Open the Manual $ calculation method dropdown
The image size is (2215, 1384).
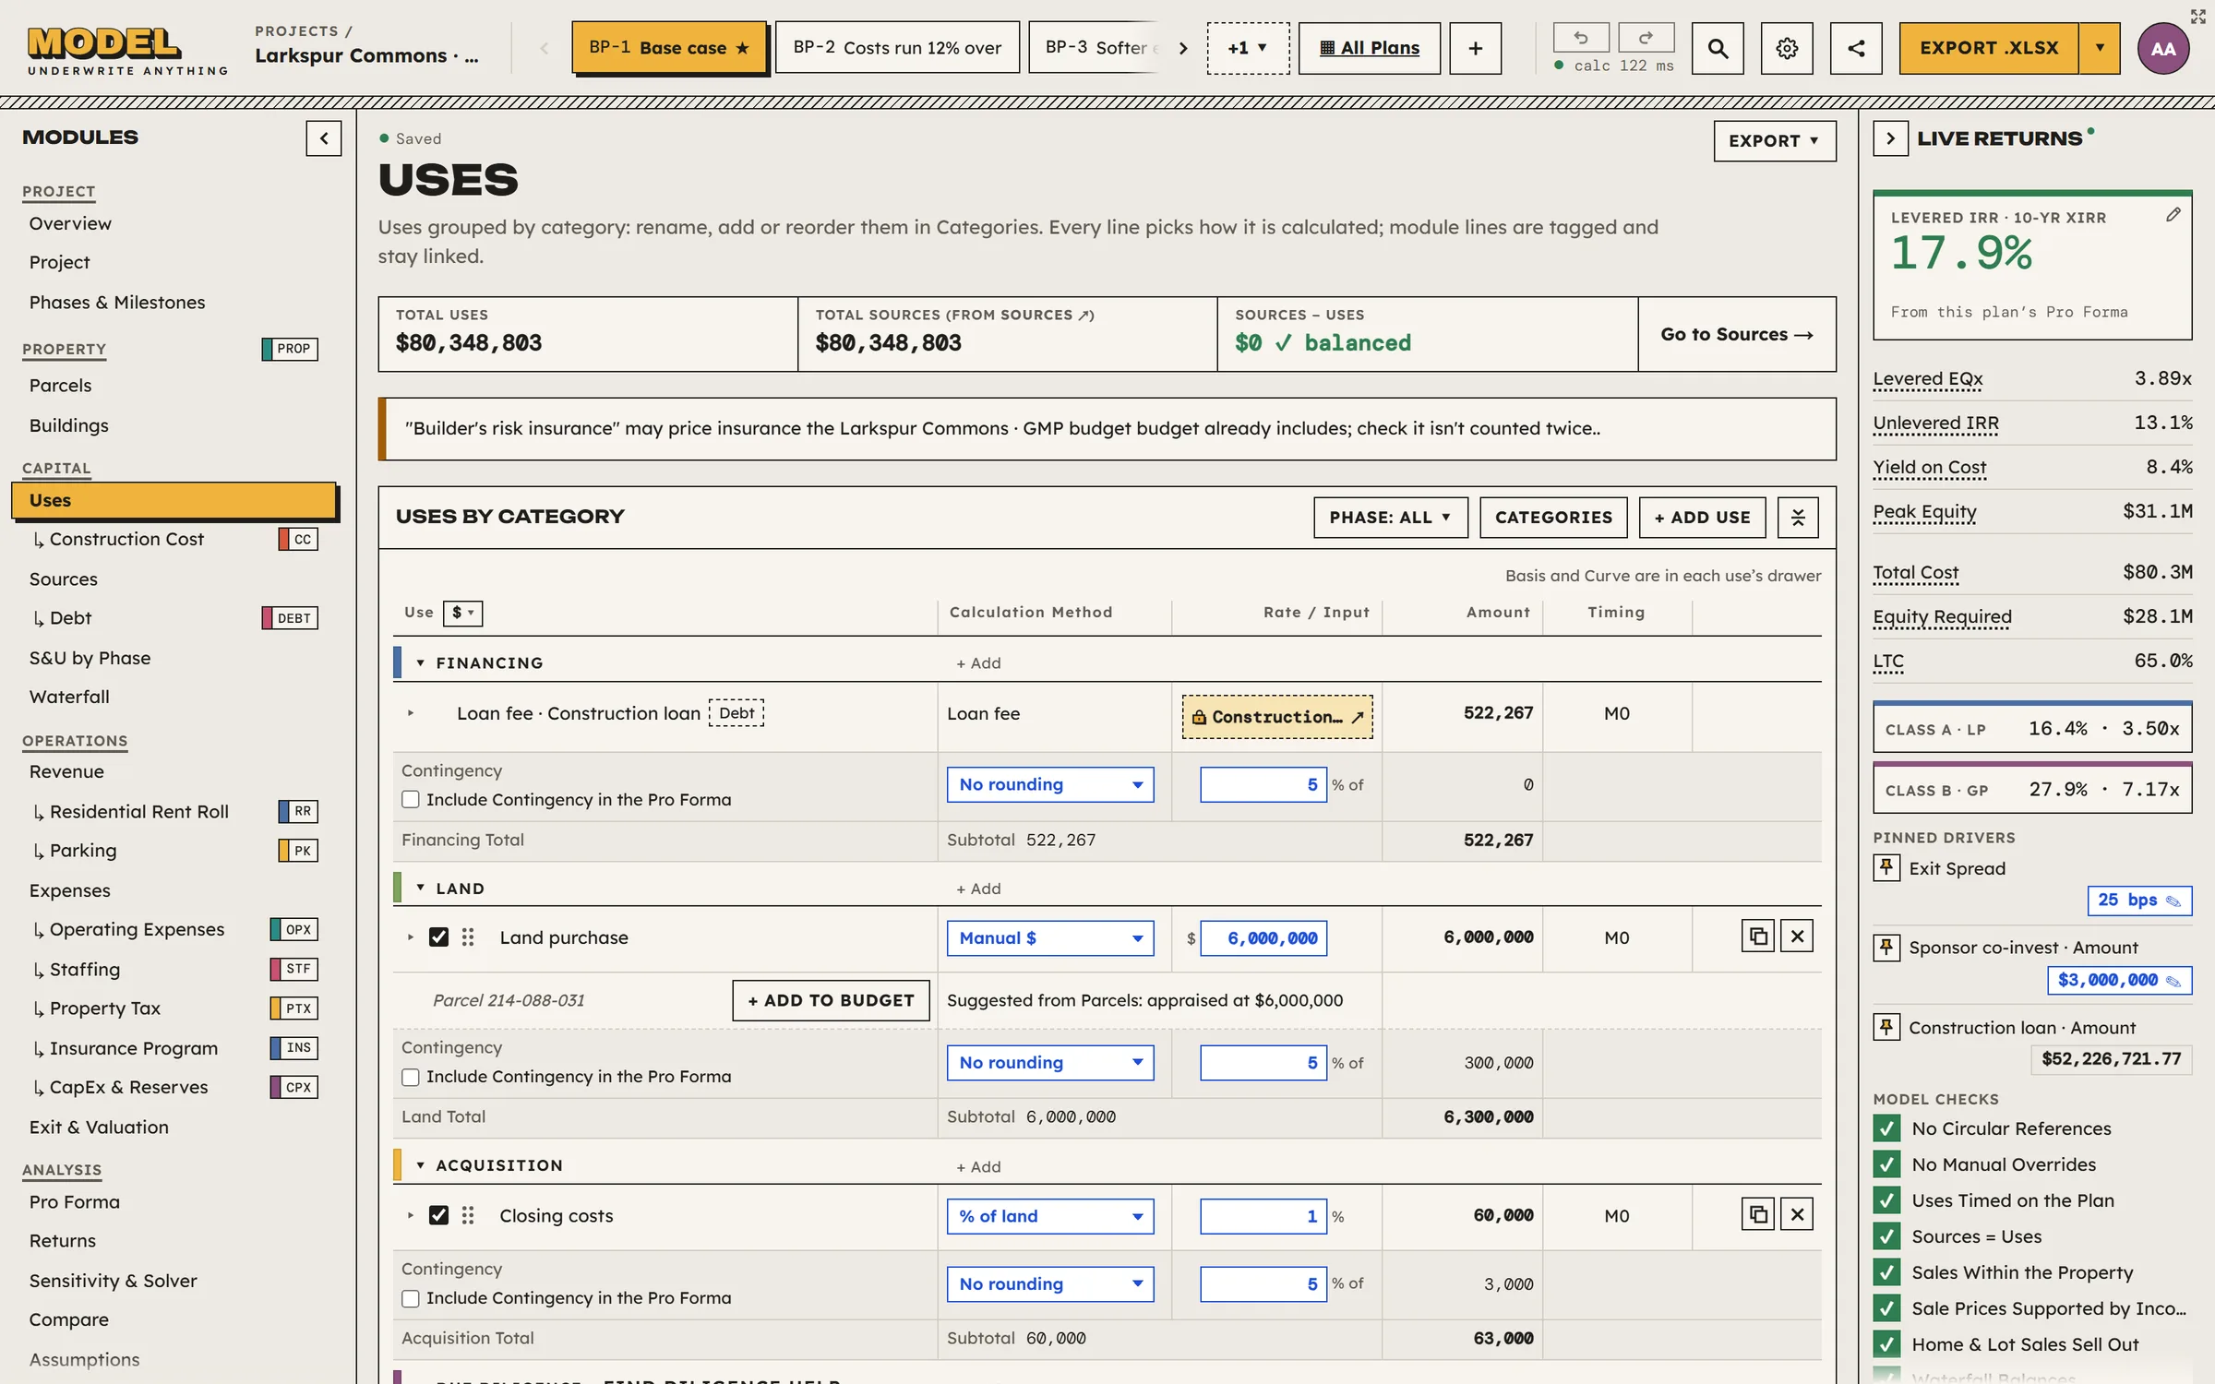pyautogui.click(x=1049, y=938)
